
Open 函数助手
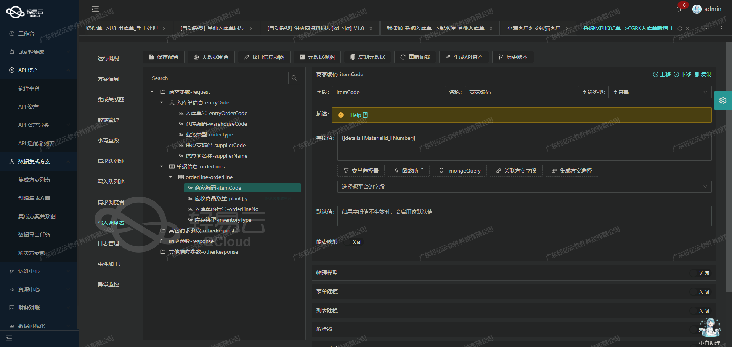[409, 171]
